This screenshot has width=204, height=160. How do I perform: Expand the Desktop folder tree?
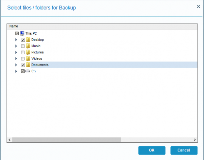pyautogui.click(x=16, y=40)
